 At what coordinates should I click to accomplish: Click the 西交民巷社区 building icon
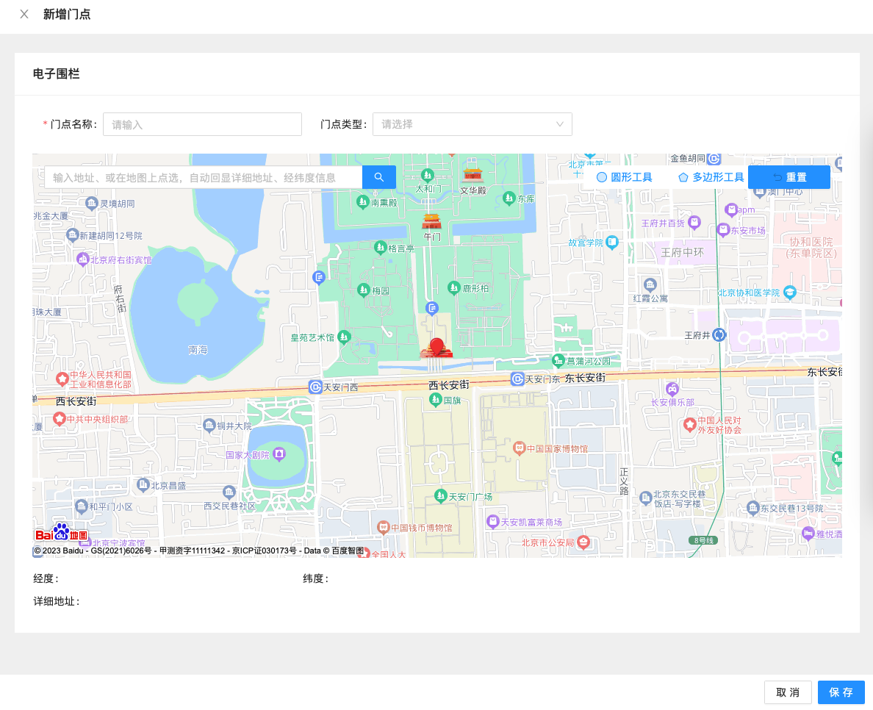[x=229, y=492]
